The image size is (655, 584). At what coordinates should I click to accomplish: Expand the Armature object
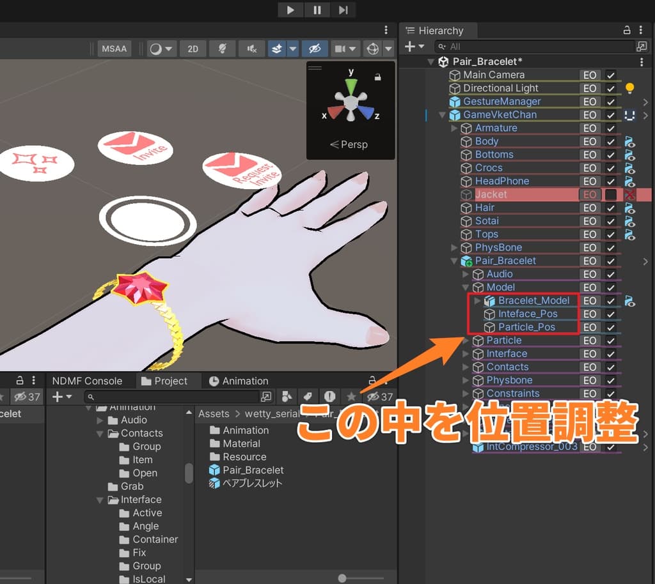(x=454, y=128)
